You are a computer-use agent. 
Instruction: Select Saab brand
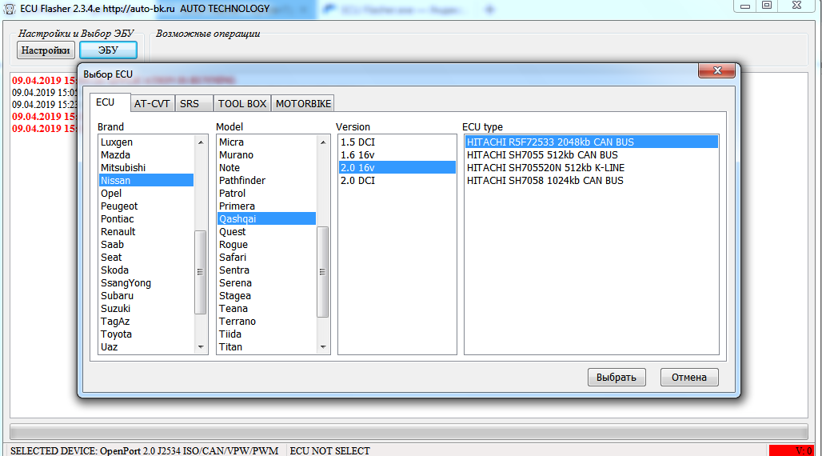(146, 245)
